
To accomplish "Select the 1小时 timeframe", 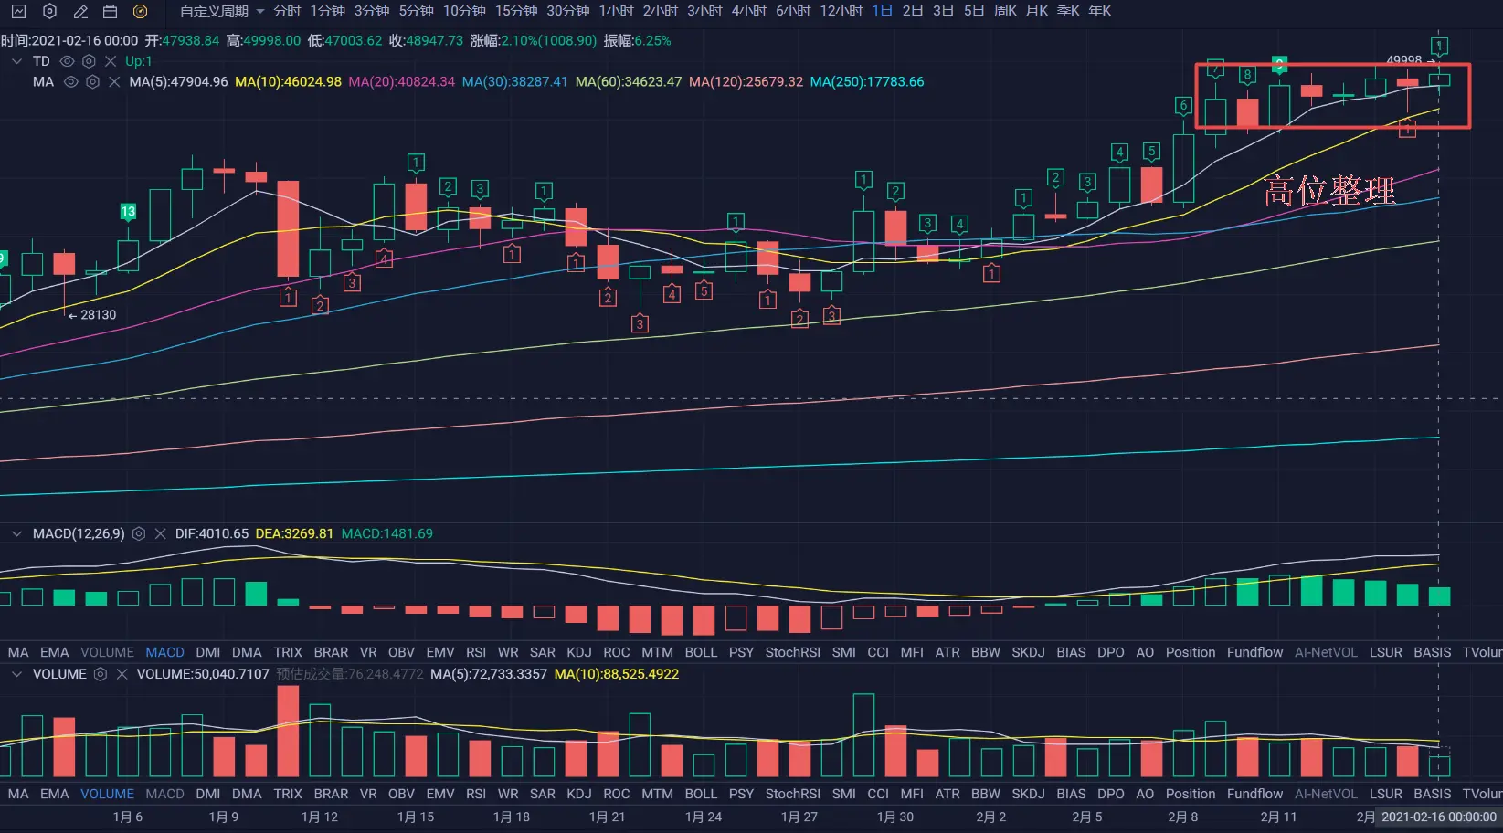I will (x=616, y=11).
